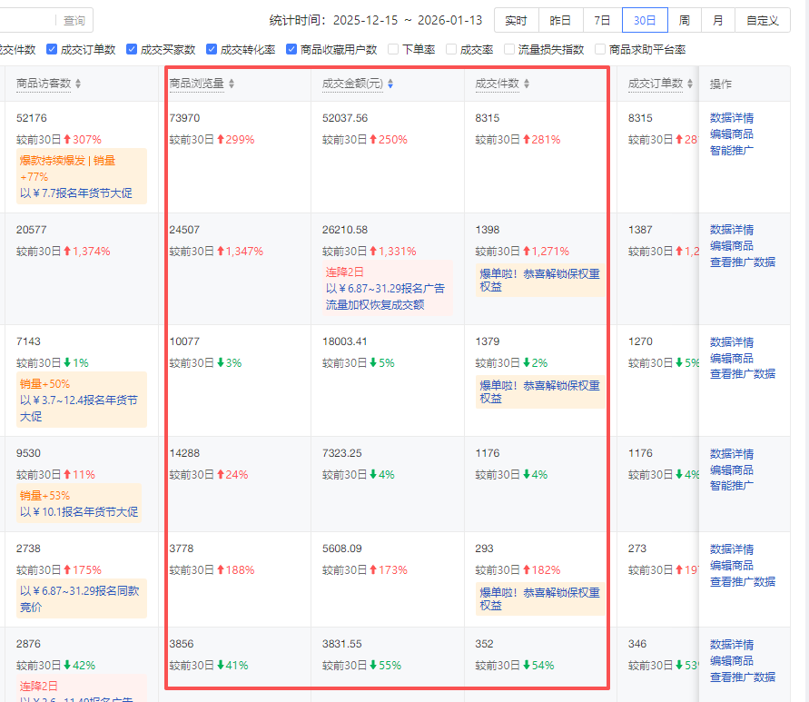809x702 pixels.
Task: Click the 查询 search button
Action: pos(74,20)
